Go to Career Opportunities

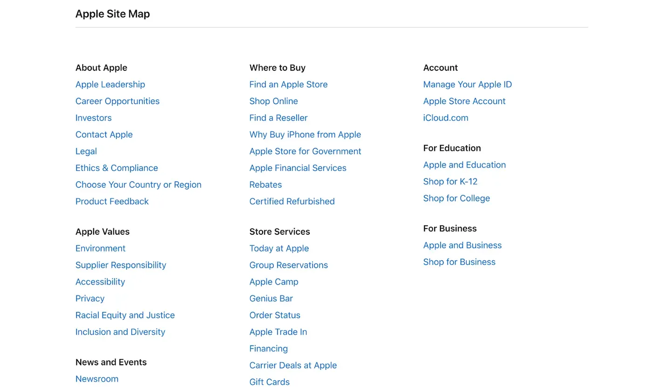click(117, 101)
